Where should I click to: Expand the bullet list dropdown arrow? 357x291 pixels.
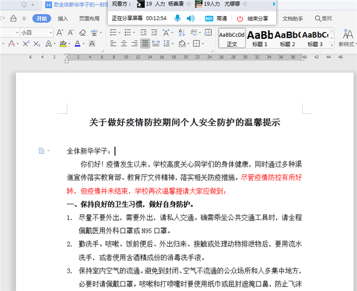point(123,32)
